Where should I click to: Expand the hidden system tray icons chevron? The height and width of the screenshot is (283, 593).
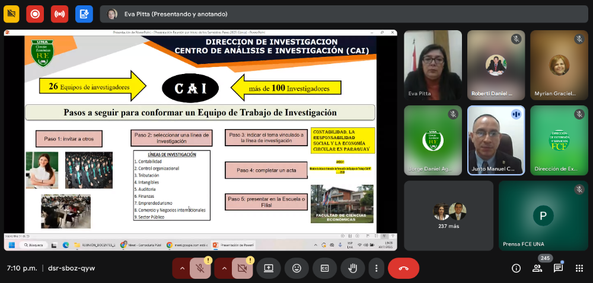[316, 245]
